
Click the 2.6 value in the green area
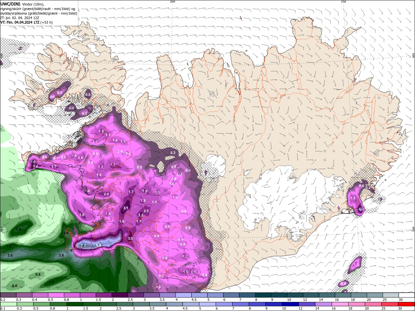pyautogui.click(x=66, y=233)
